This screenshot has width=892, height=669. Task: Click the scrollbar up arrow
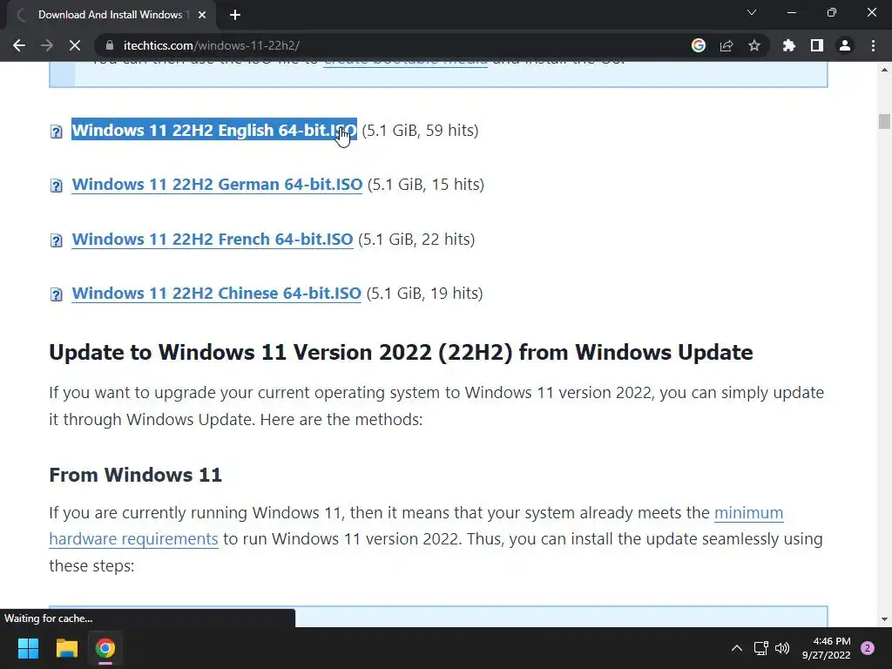coord(884,70)
